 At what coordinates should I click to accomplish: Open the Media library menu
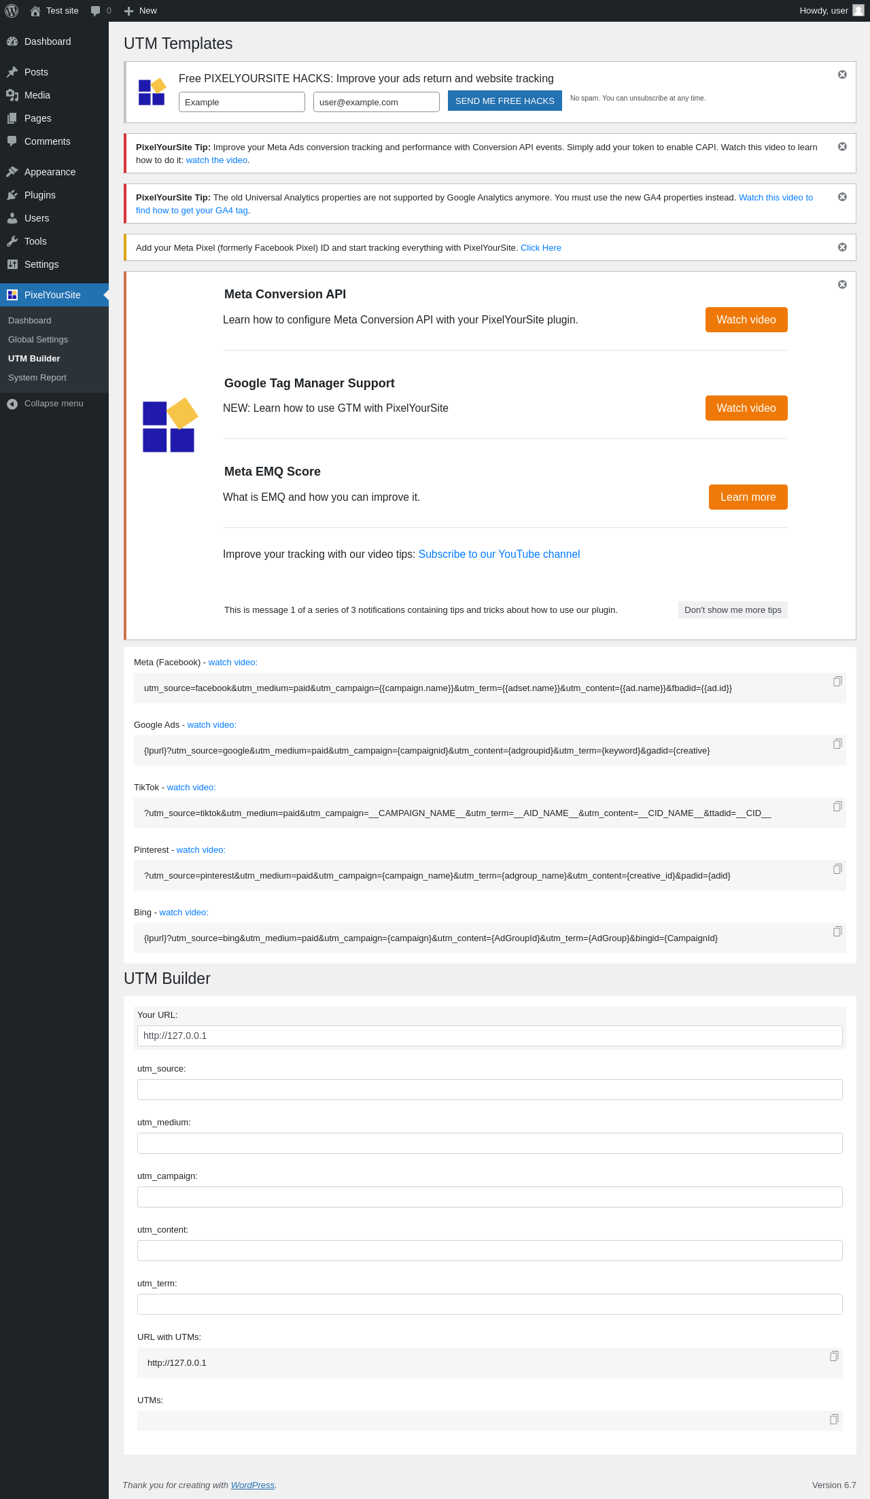click(x=54, y=95)
